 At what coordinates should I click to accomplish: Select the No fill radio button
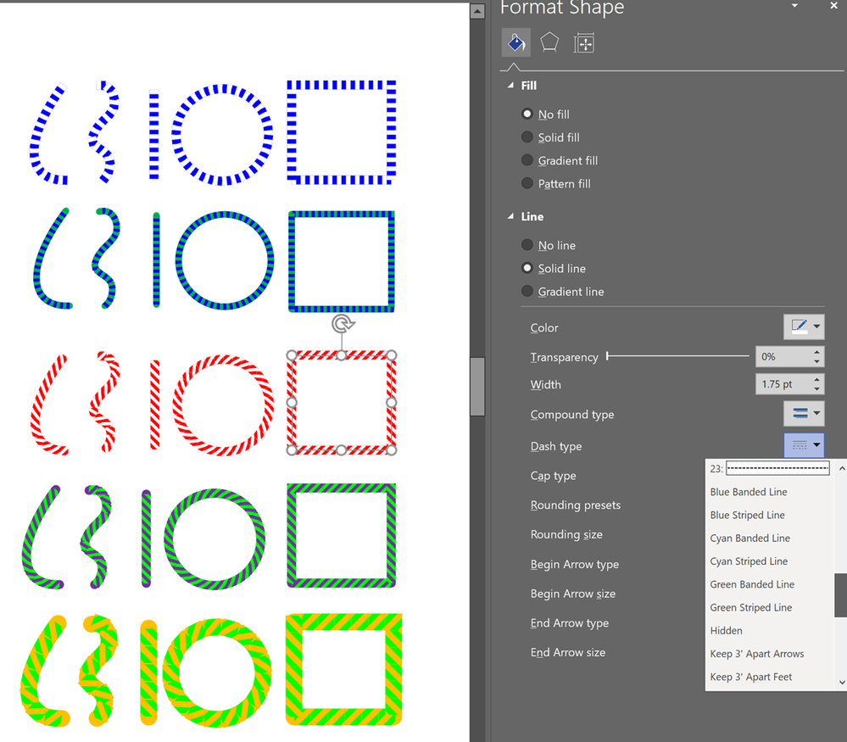click(527, 114)
